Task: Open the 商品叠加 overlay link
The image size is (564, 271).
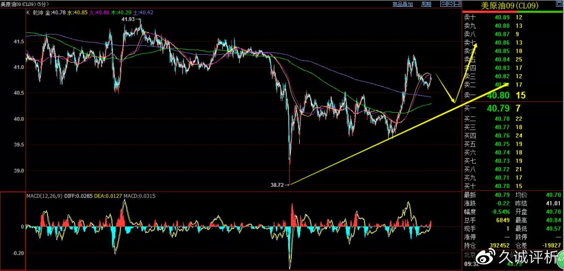Action: point(403,4)
